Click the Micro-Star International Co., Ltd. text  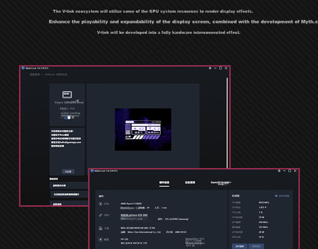coord(144,232)
